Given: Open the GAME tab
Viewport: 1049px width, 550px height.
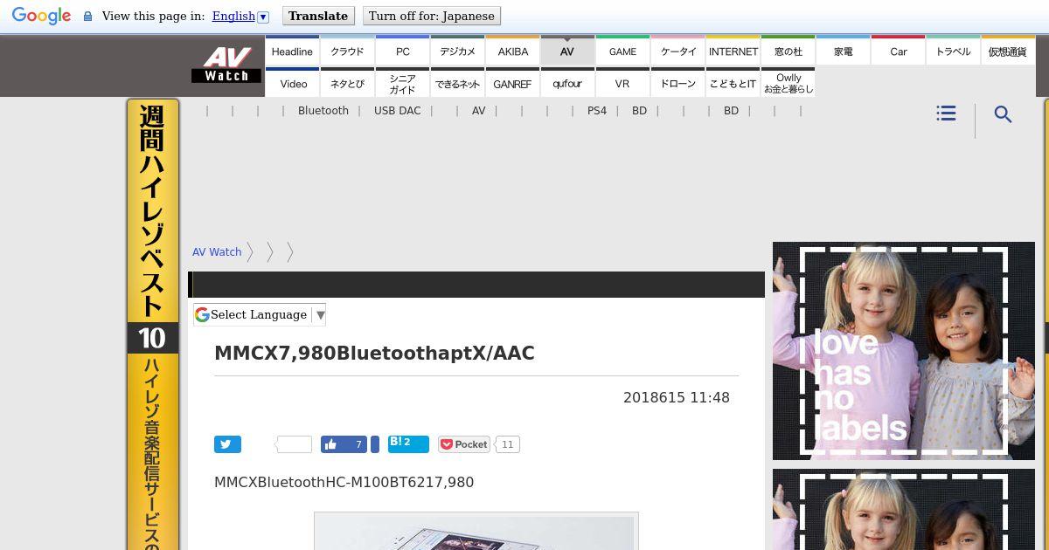Looking at the screenshot, I should point(622,51).
